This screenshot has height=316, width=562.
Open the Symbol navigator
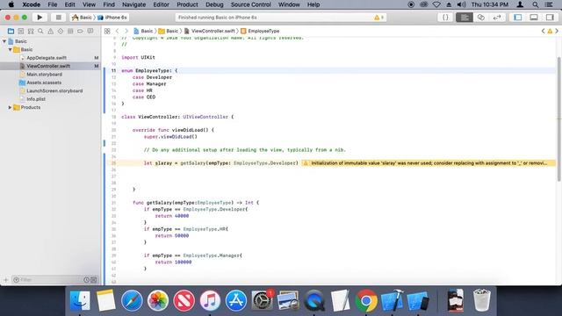pos(31,32)
